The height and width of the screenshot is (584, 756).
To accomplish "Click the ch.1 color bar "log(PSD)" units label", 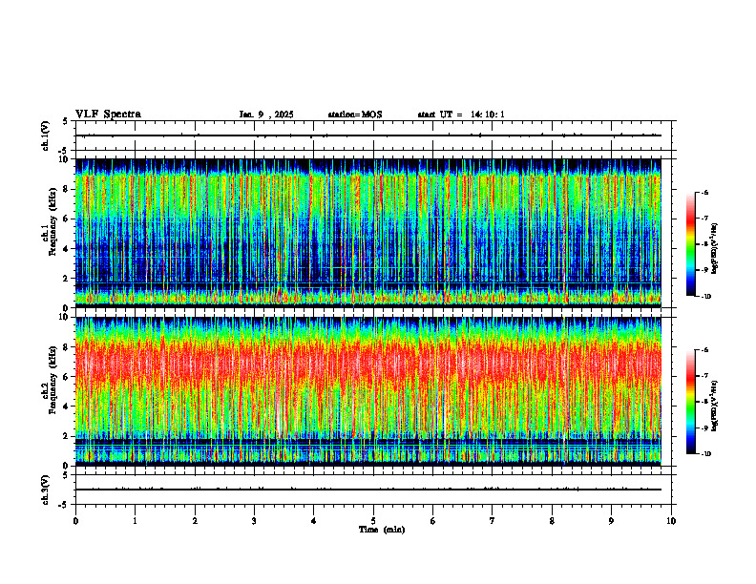I will (715, 249).
